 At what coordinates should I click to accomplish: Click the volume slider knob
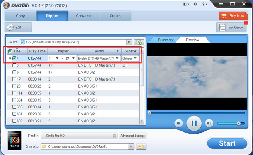[x=239, y=123]
